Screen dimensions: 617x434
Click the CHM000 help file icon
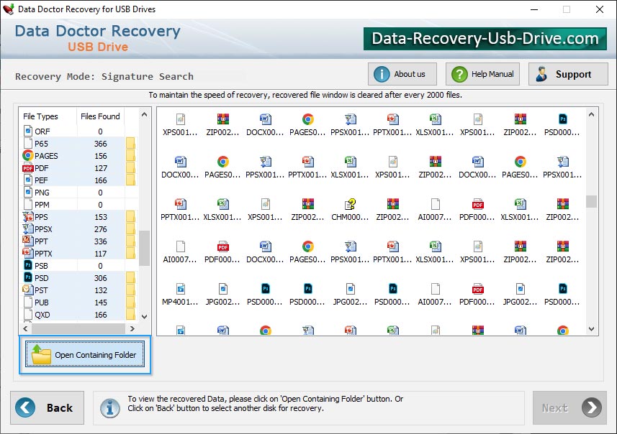(350, 204)
